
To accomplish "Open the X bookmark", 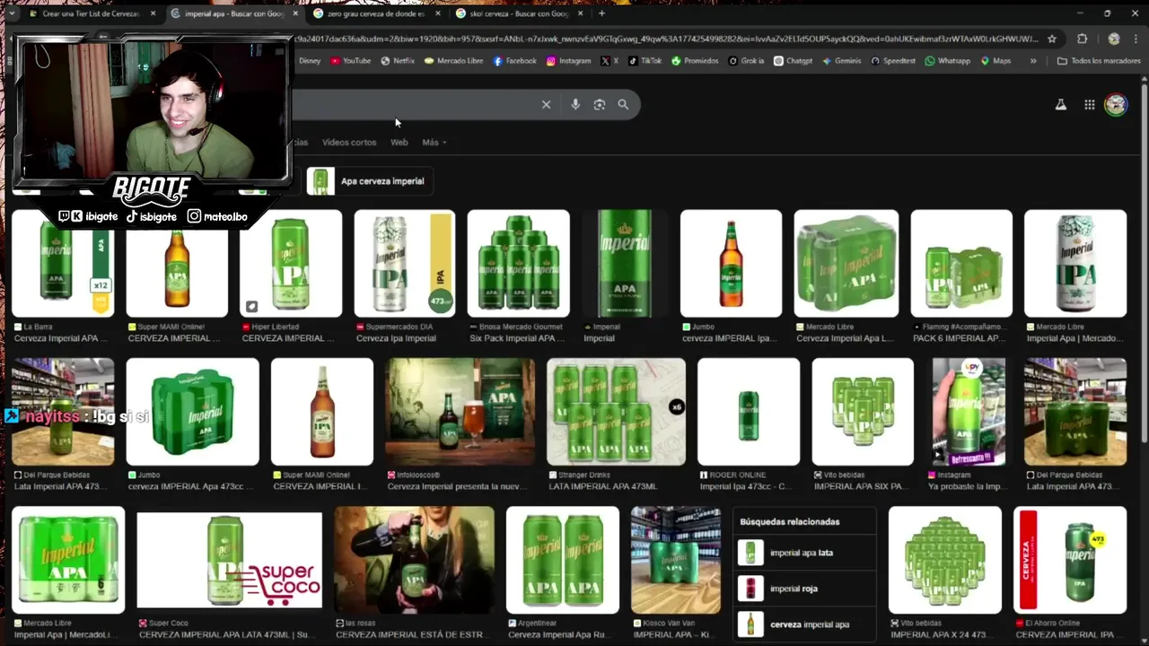I will pos(610,61).
